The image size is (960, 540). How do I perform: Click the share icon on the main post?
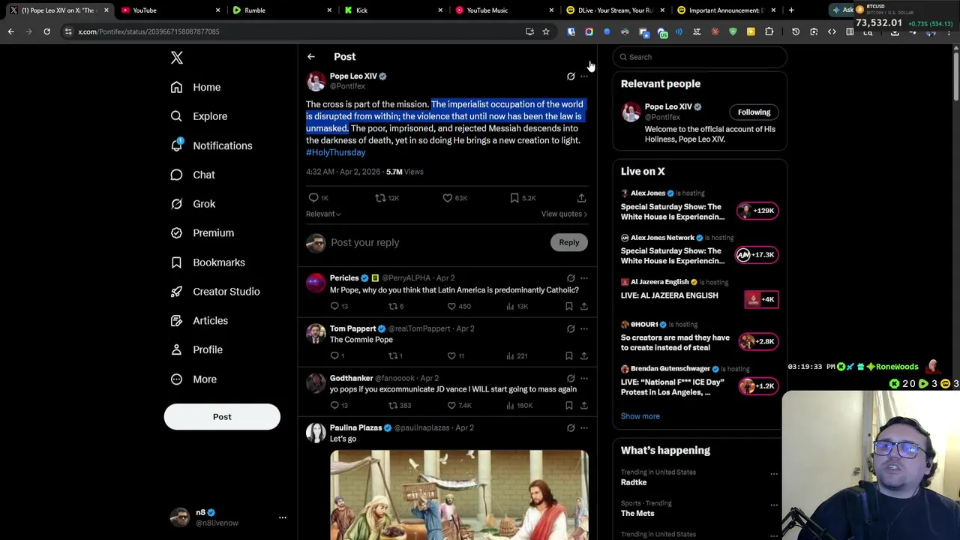coord(581,198)
